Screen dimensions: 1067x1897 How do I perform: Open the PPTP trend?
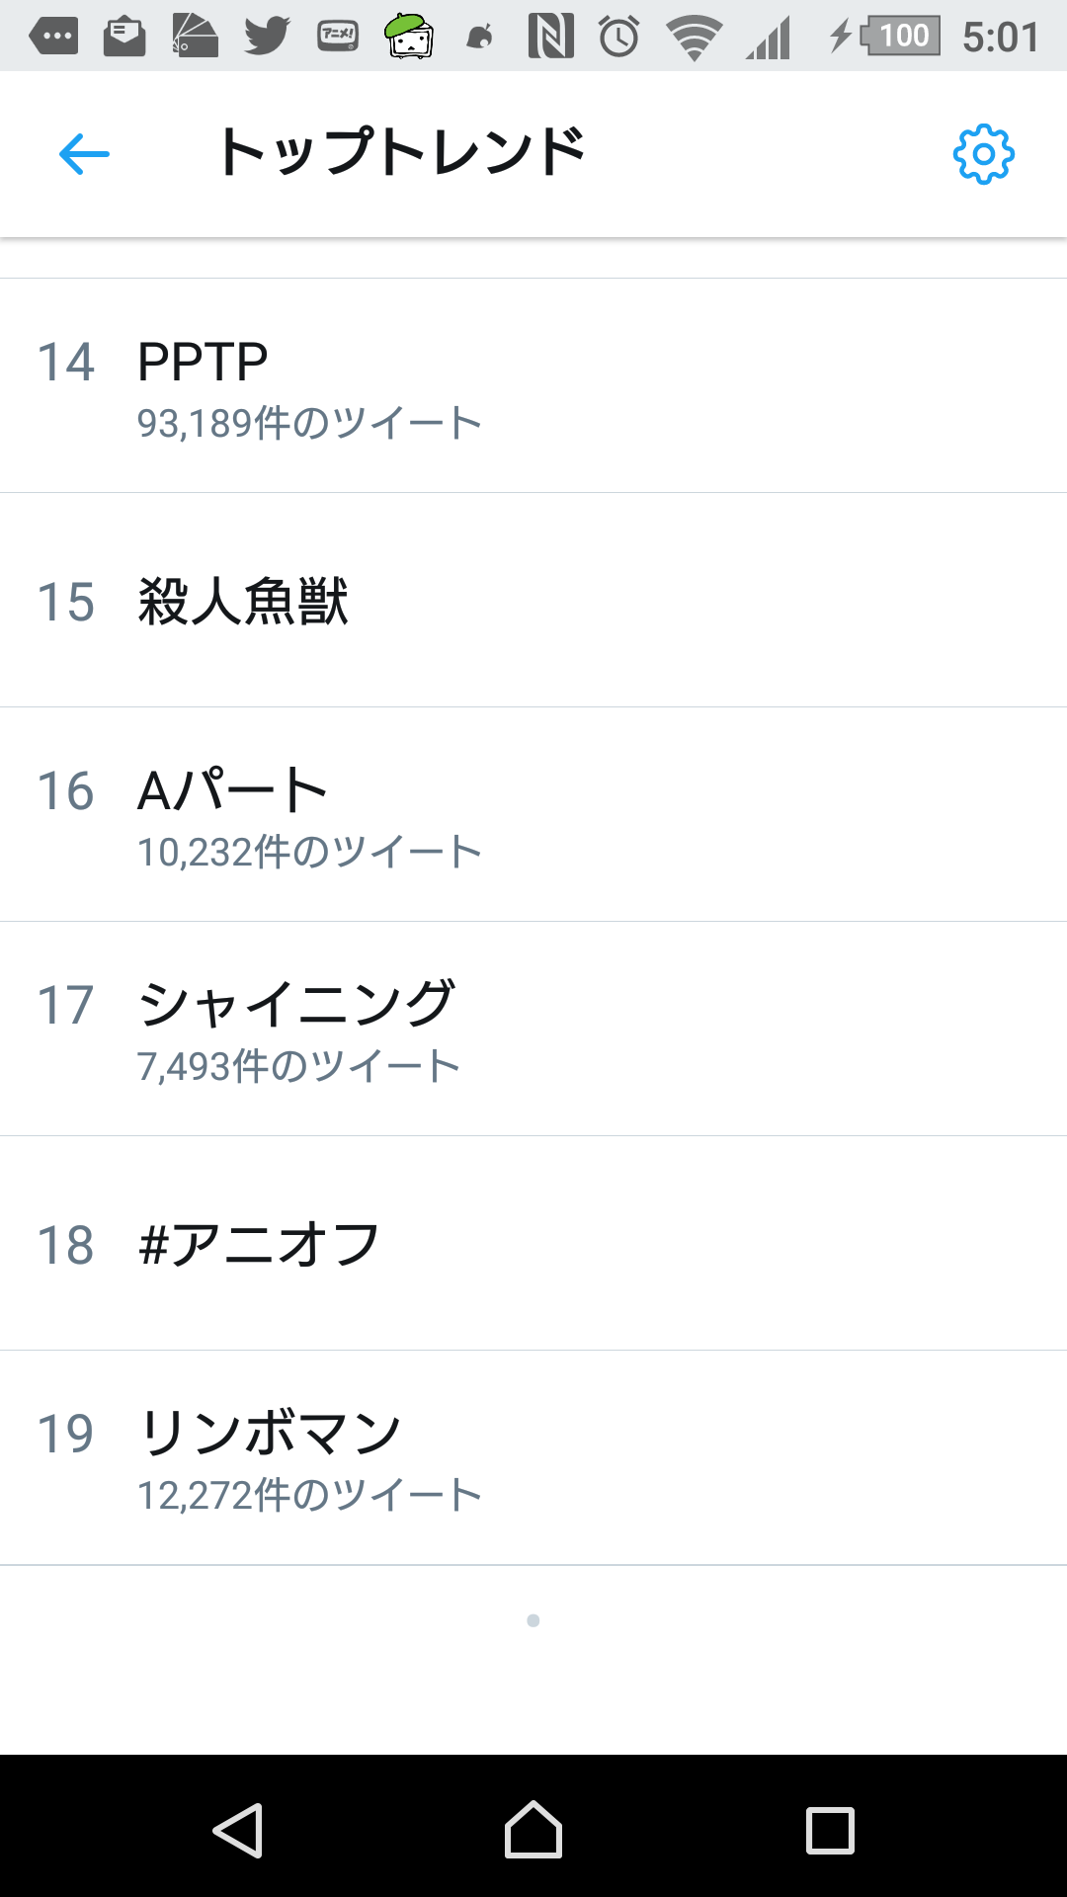click(x=204, y=362)
